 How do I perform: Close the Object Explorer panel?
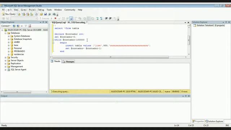point(46,22)
